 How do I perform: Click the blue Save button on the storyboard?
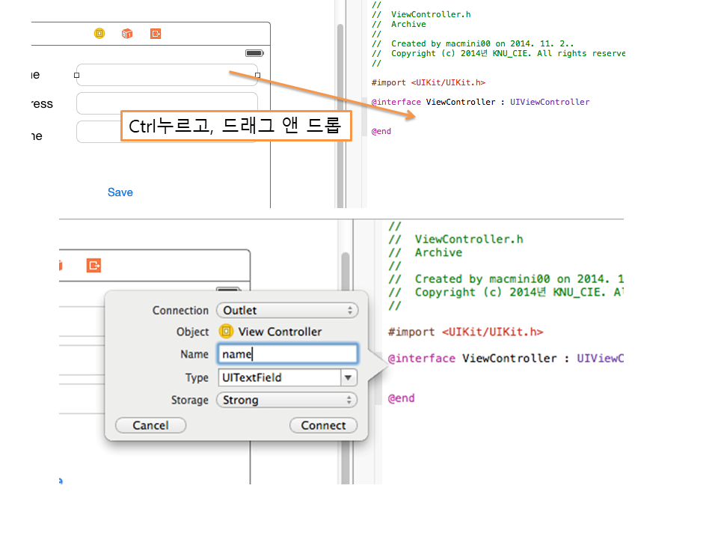click(x=120, y=192)
